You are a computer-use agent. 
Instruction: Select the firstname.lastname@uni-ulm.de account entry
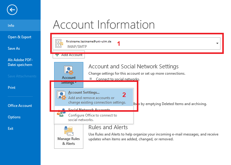tap(137, 43)
